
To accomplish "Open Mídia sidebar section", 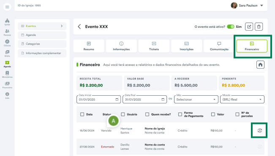I will point(7,54).
